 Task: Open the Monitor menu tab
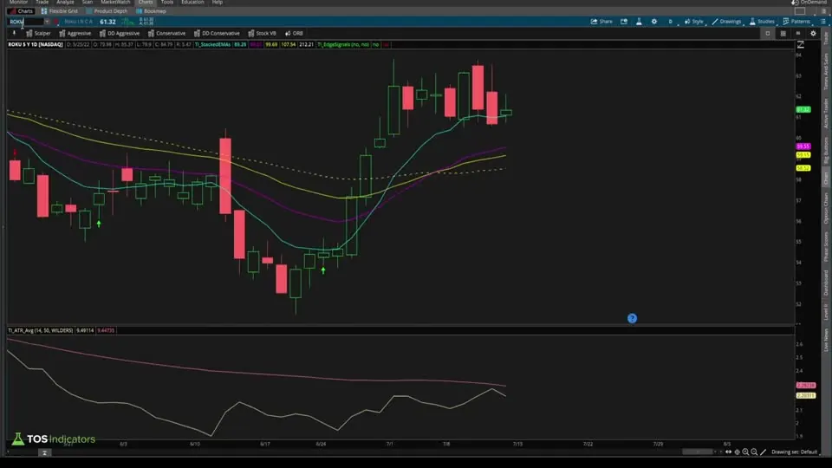tap(18, 2)
